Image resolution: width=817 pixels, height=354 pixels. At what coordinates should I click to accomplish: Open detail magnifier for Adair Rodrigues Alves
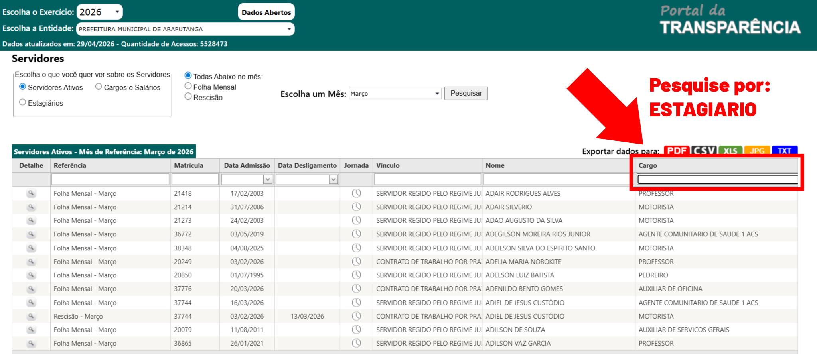point(31,193)
